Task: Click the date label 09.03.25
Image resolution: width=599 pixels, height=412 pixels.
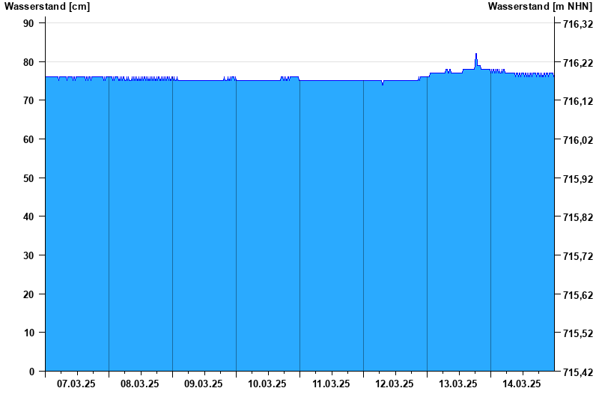Action: [203, 384]
